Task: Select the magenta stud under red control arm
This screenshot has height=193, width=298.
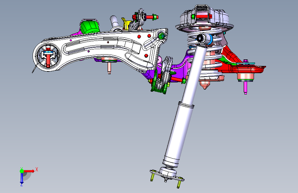Action: [x=245, y=88]
